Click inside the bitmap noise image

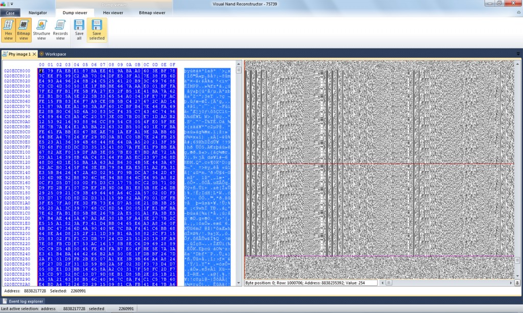[379, 170]
